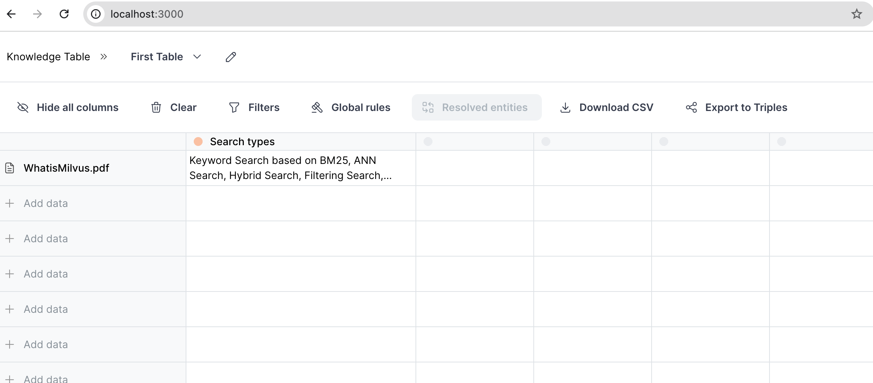The width and height of the screenshot is (873, 383).
Task: Bookmark the page using the star icon
Action: point(856,14)
